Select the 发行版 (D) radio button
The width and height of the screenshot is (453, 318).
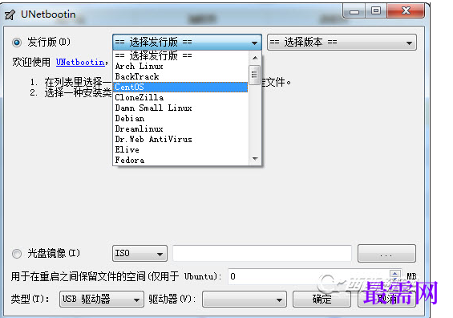pyautogui.click(x=17, y=43)
